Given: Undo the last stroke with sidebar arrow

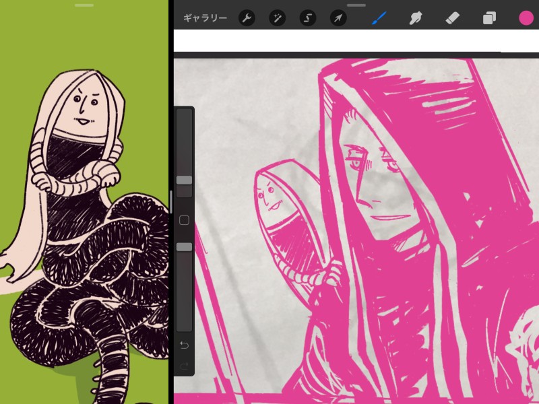Looking at the screenshot, I should tap(184, 345).
